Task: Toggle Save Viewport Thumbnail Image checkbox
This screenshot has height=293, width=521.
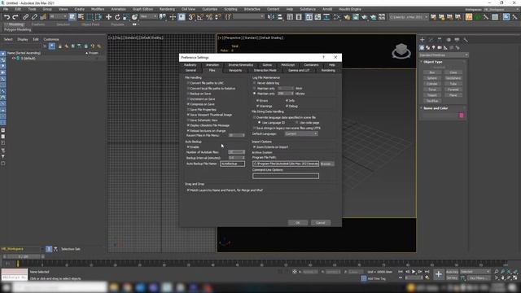Action: [x=188, y=115]
